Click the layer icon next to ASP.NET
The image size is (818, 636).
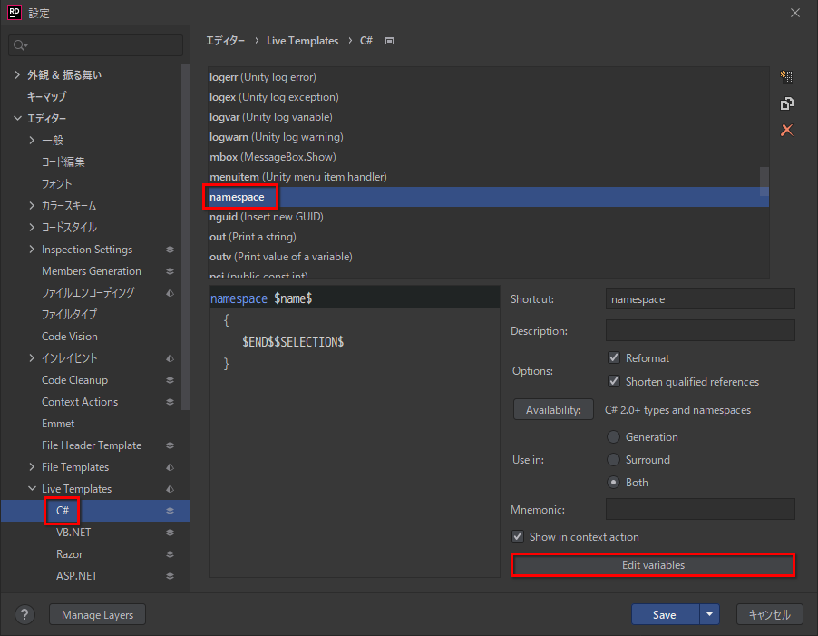[170, 576]
